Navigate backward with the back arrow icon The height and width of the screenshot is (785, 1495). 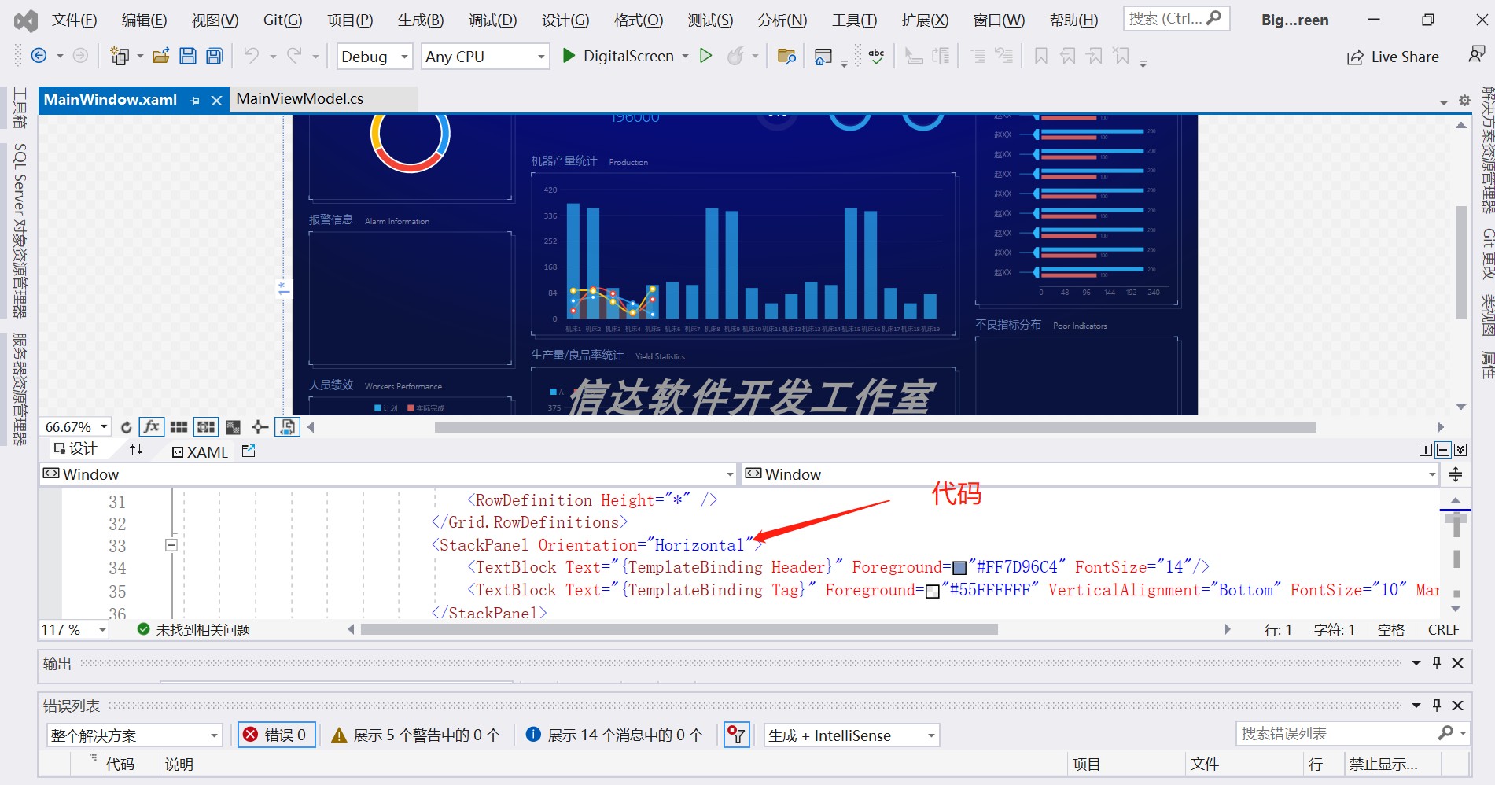click(38, 56)
